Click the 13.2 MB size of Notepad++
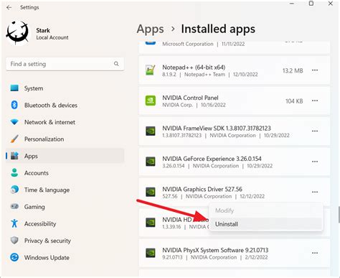Viewport: 340px width, 278px height. tap(293, 70)
